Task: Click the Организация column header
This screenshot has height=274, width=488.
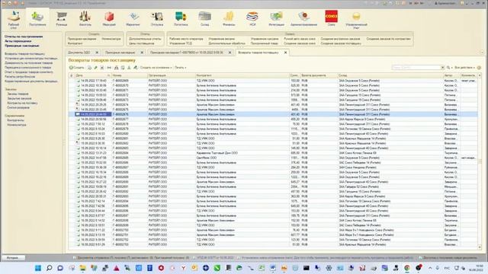Action: (171, 75)
